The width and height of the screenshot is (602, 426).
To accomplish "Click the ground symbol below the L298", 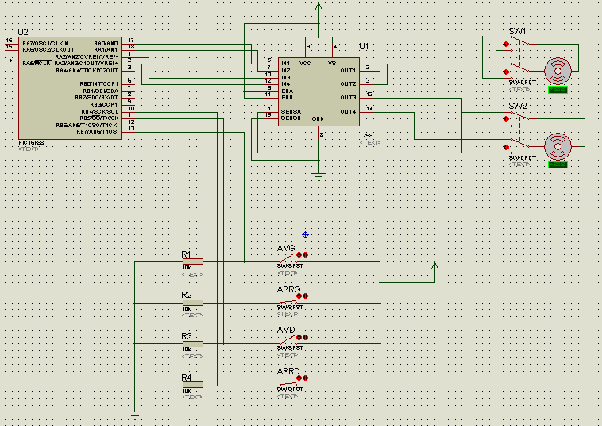I will coord(318,176).
